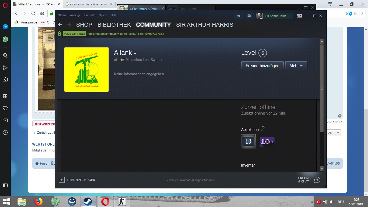
Task: Click the Years of Service 10 badge
Action: 248,141
